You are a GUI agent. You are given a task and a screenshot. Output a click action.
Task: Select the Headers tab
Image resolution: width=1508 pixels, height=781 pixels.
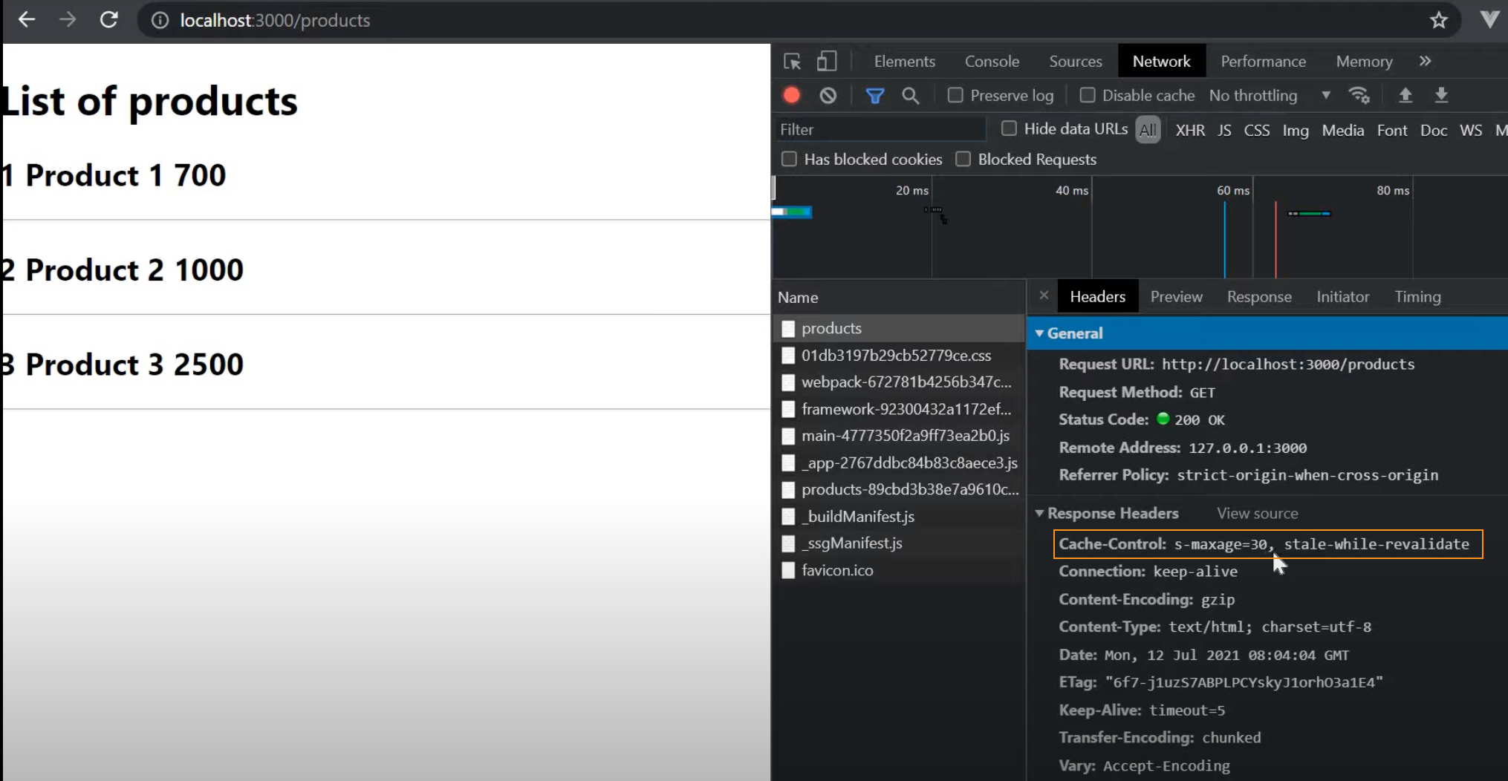(x=1097, y=297)
